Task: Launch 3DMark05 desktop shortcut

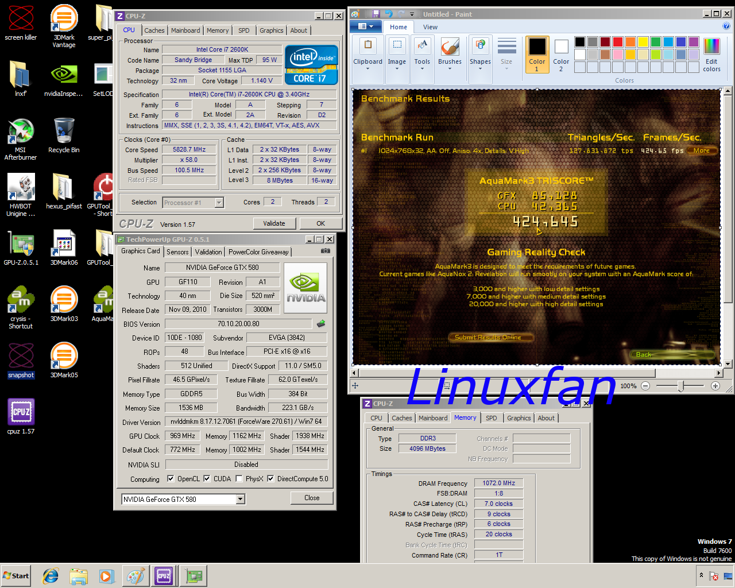Action: point(64,361)
